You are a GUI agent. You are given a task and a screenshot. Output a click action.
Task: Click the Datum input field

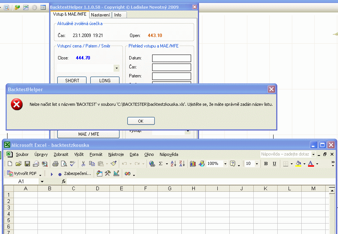(x=171, y=58)
